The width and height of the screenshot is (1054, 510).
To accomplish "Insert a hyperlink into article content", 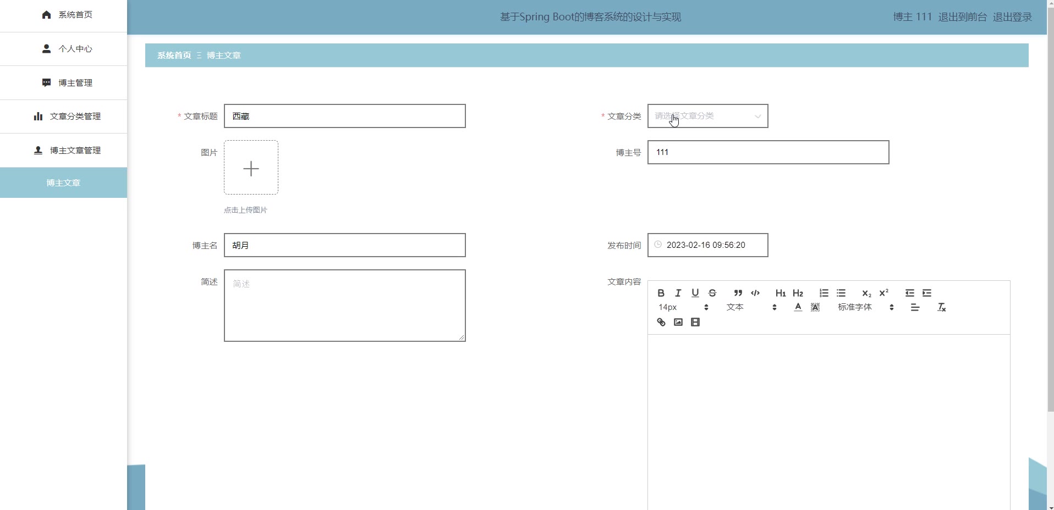I will pos(661,322).
